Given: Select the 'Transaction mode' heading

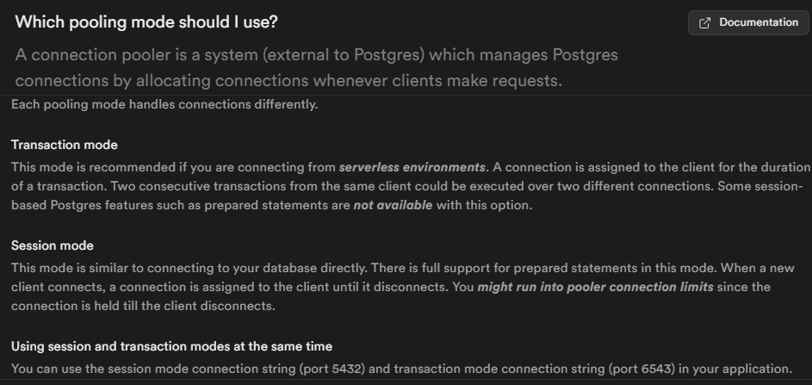Looking at the screenshot, I should pyautogui.click(x=65, y=145).
